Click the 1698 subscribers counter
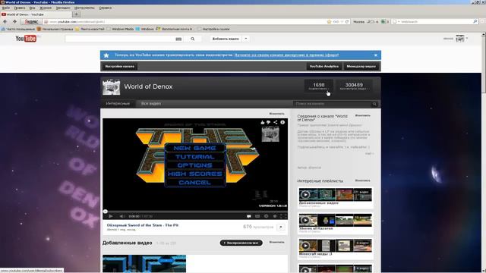The height and width of the screenshot is (273, 486). 319,86
